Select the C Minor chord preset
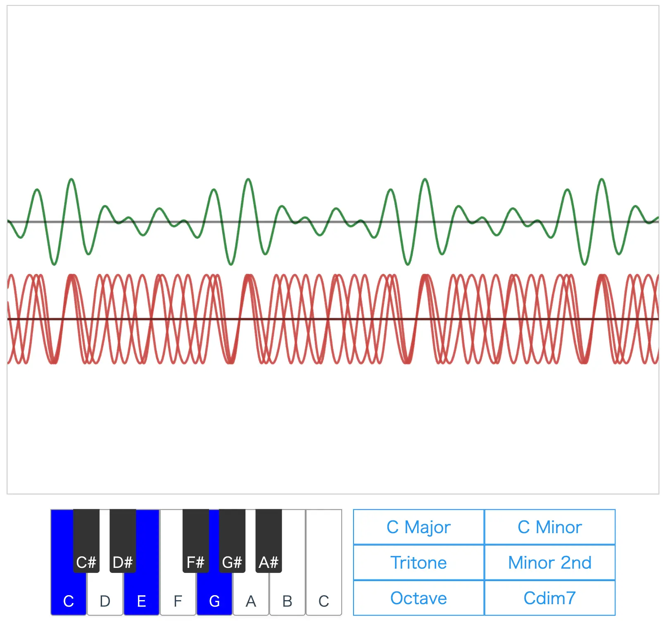This screenshot has width=665, height=622. (x=550, y=527)
